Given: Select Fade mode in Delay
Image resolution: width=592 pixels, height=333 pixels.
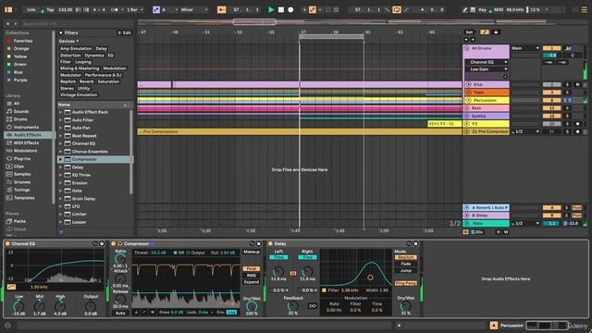Looking at the screenshot, I should 406,264.
